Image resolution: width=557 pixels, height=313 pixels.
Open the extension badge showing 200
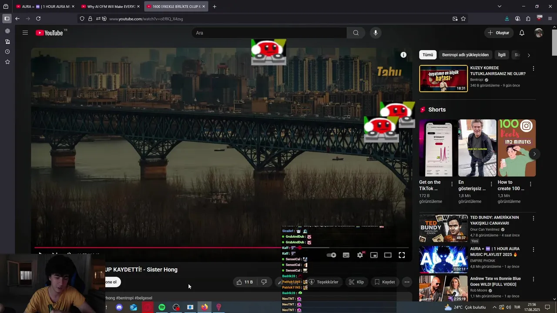[539, 18]
